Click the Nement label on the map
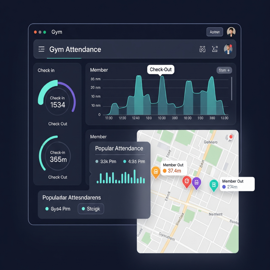Screen dimensions: 270x270 (215, 214)
